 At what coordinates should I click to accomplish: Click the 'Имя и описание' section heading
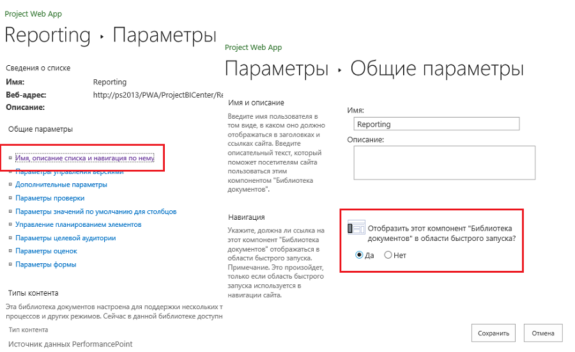tap(256, 103)
